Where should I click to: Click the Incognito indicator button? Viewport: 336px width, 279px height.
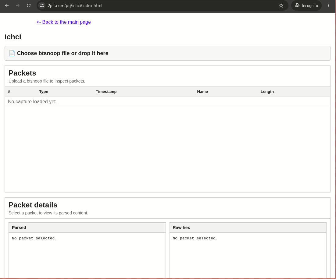(306, 5)
